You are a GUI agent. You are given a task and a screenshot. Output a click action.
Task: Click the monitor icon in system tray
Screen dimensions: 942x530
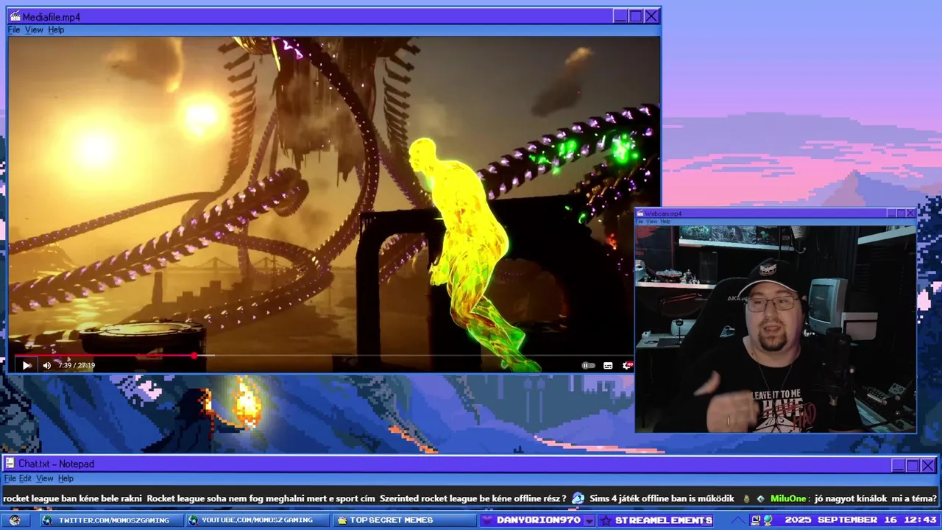pos(756,520)
